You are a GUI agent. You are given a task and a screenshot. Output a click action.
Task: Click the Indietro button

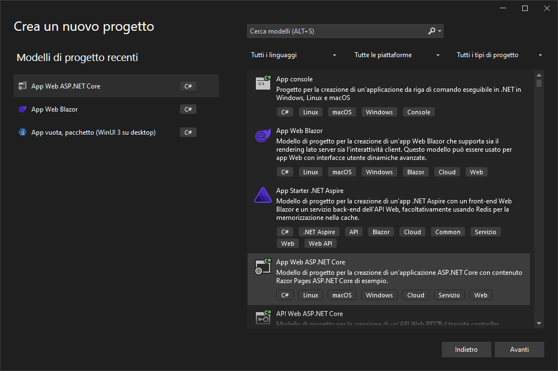click(466, 350)
